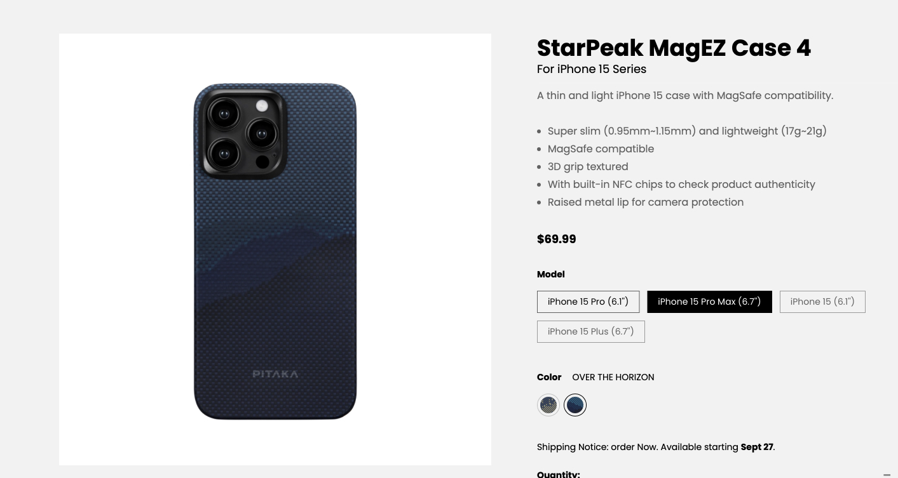This screenshot has height=478, width=898.
Task: Choose iPhone 15 Pro Max (6.7") option
Action: [709, 302]
